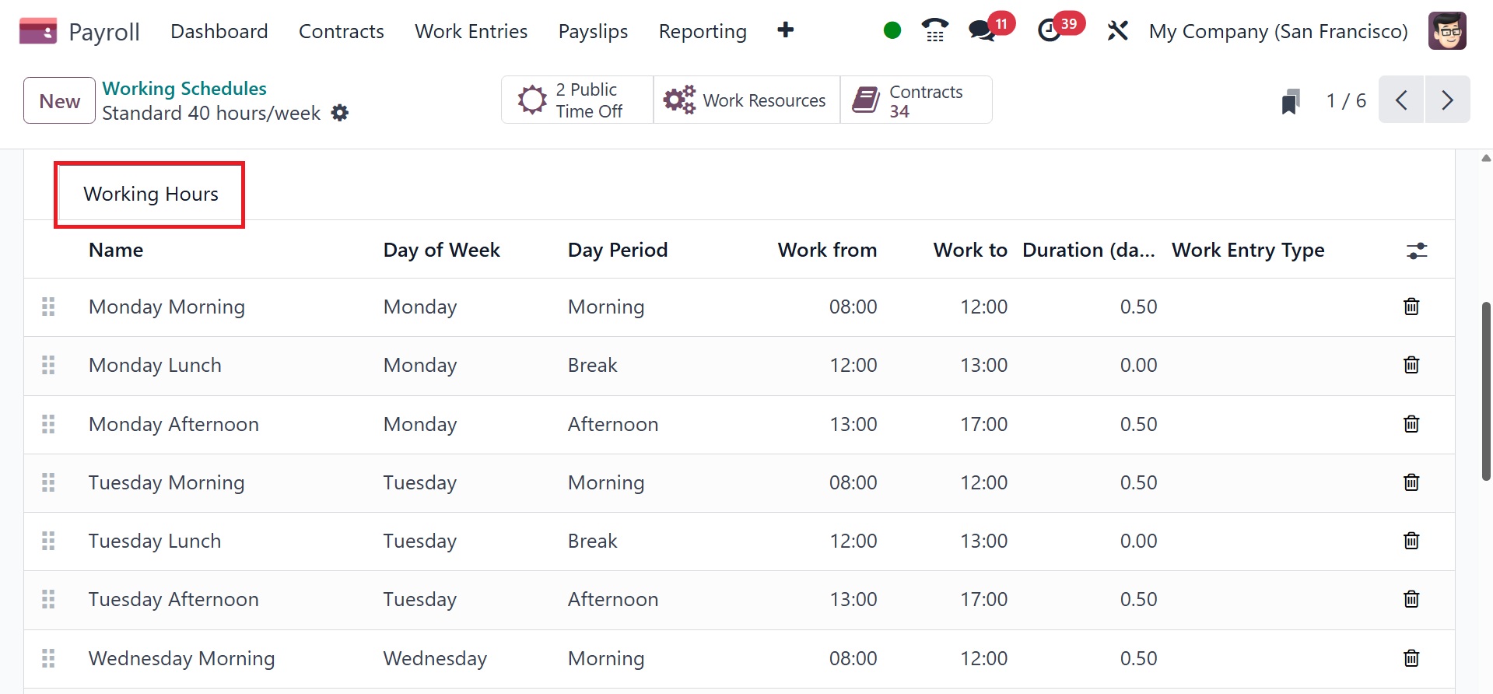Click Tuesday Morning Work from field
This screenshot has height=694, width=1493.
pyautogui.click(x=853, y=482)
